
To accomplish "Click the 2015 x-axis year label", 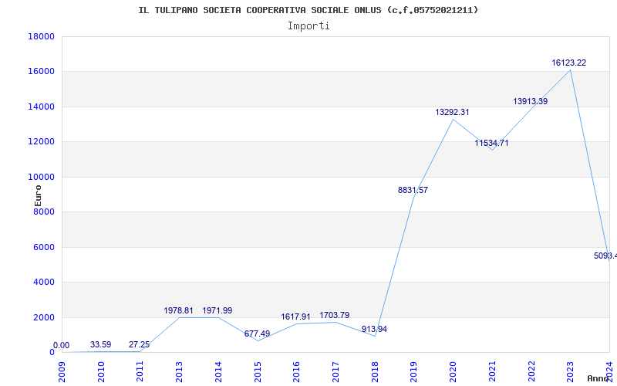I will point(258,371).
